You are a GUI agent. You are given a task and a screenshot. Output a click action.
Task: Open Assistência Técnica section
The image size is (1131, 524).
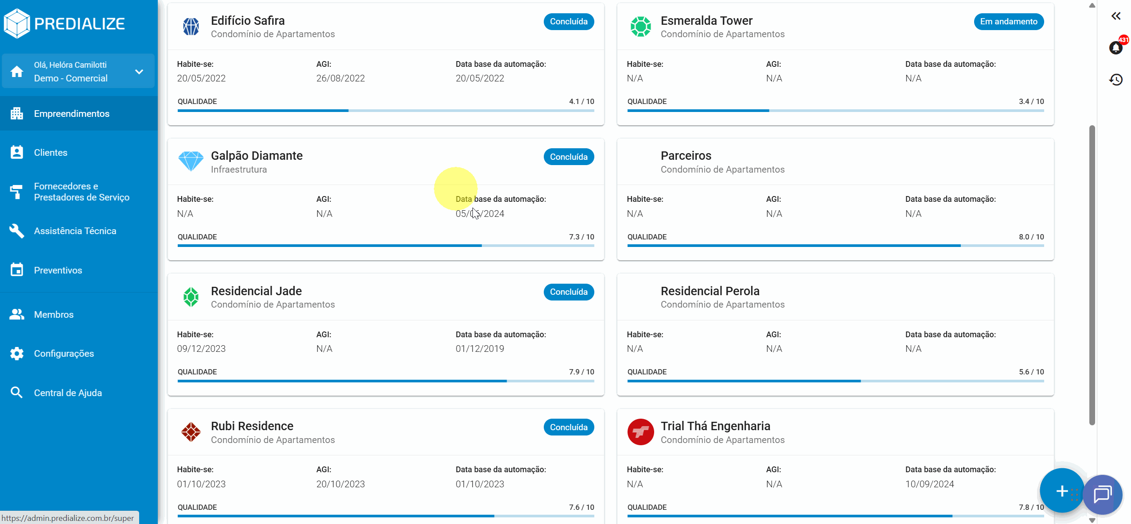pos(75,231)
